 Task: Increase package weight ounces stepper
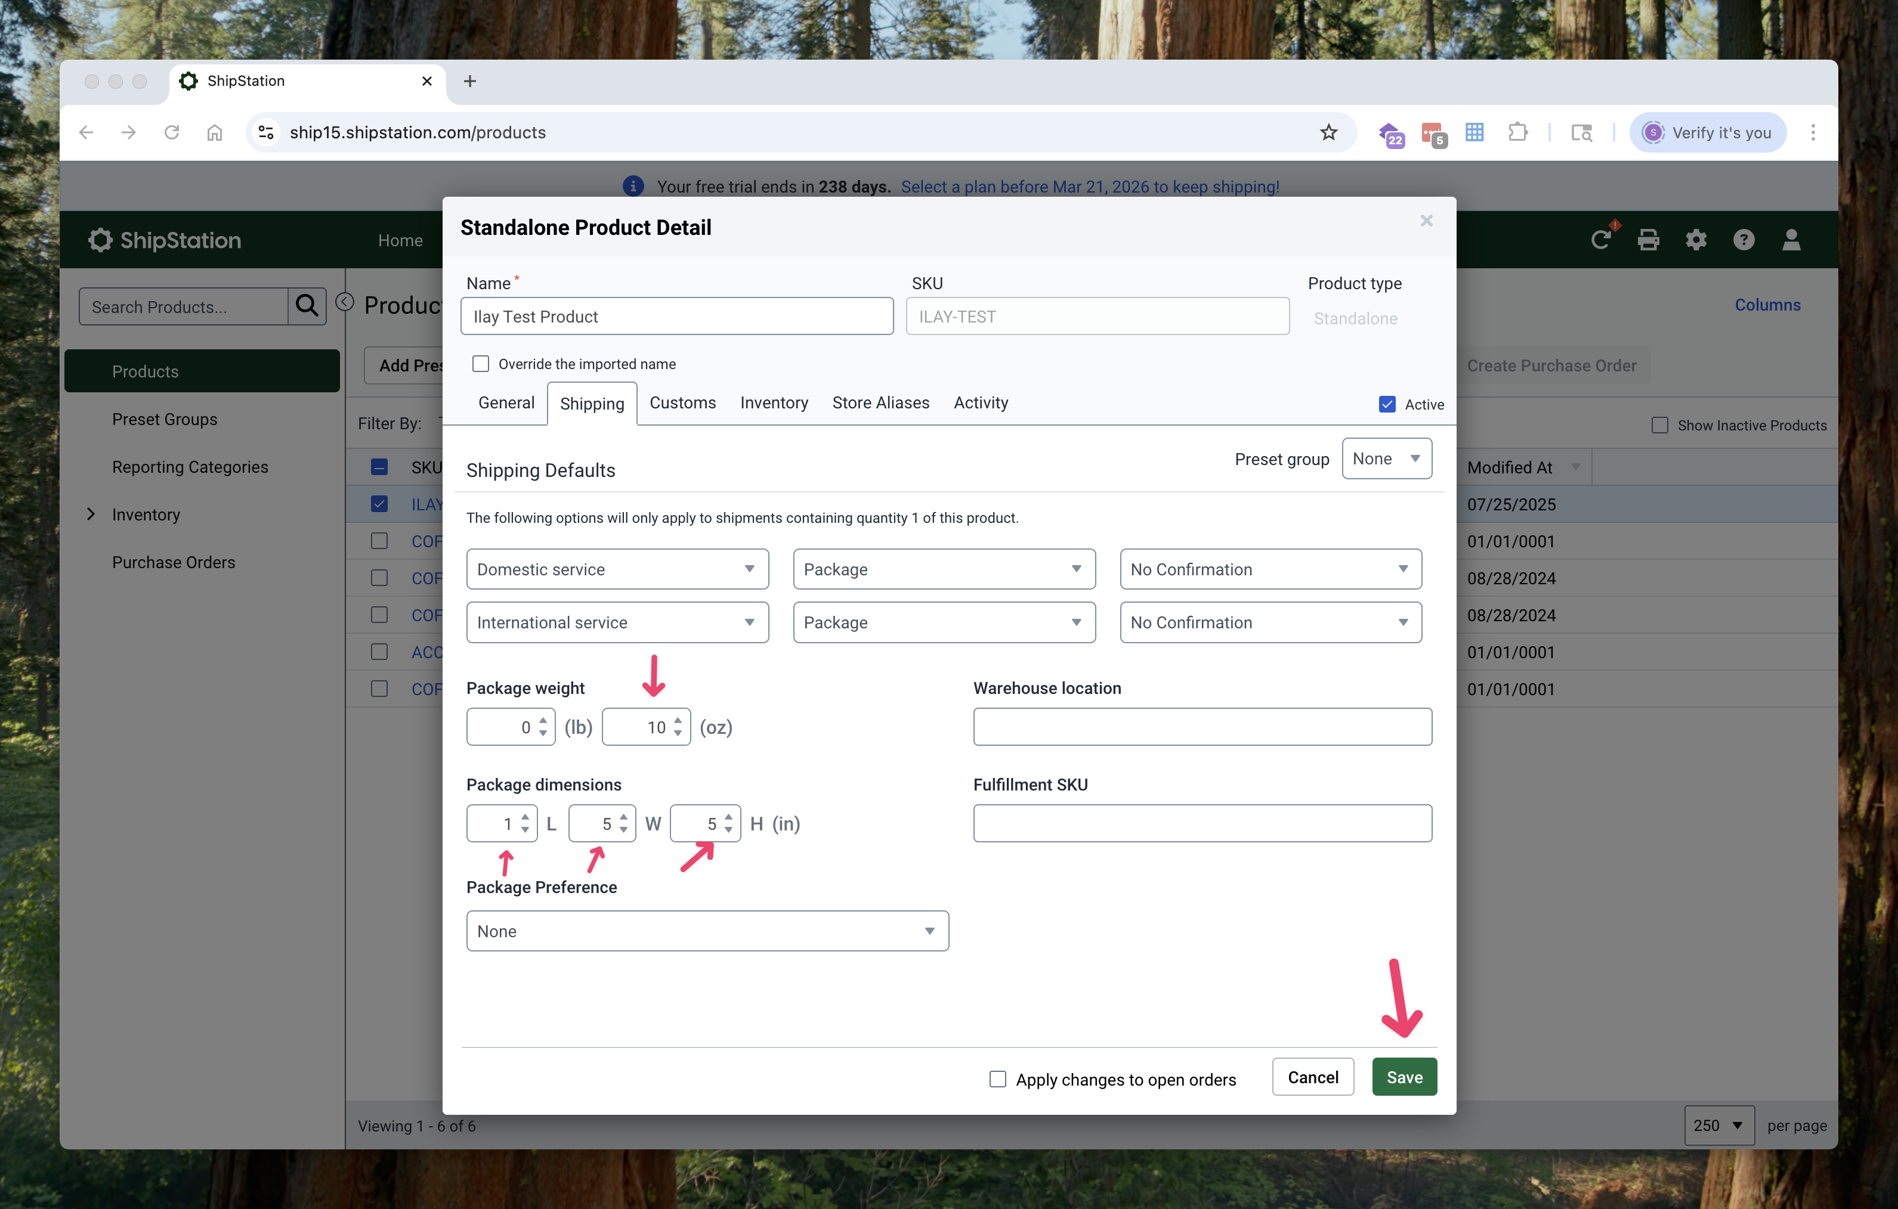(678, 720)
